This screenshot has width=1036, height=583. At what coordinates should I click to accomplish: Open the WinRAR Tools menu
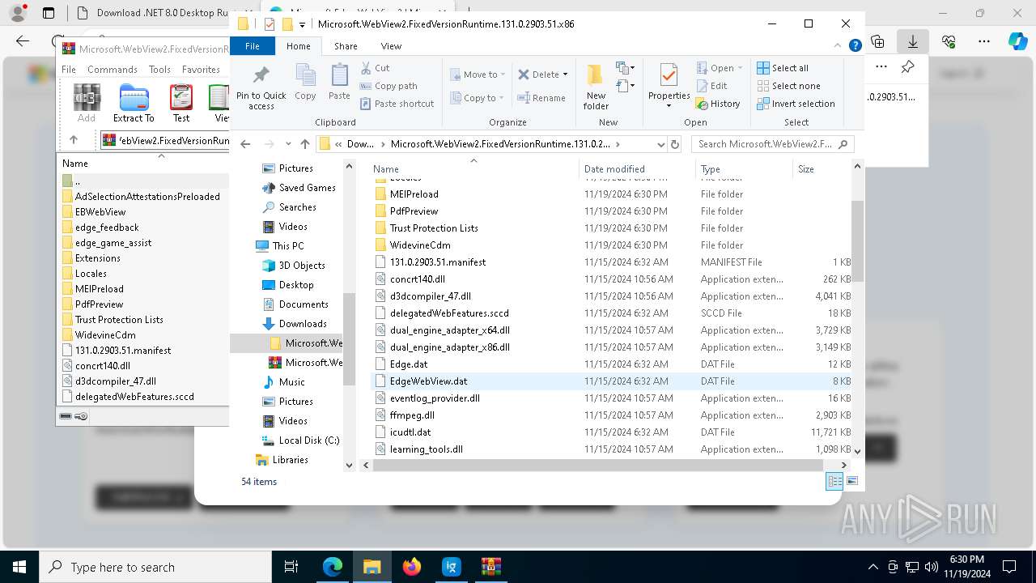click(159, 70)
